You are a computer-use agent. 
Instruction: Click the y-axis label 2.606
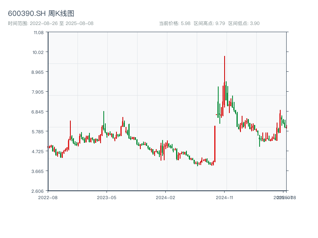tap(37, 191)
